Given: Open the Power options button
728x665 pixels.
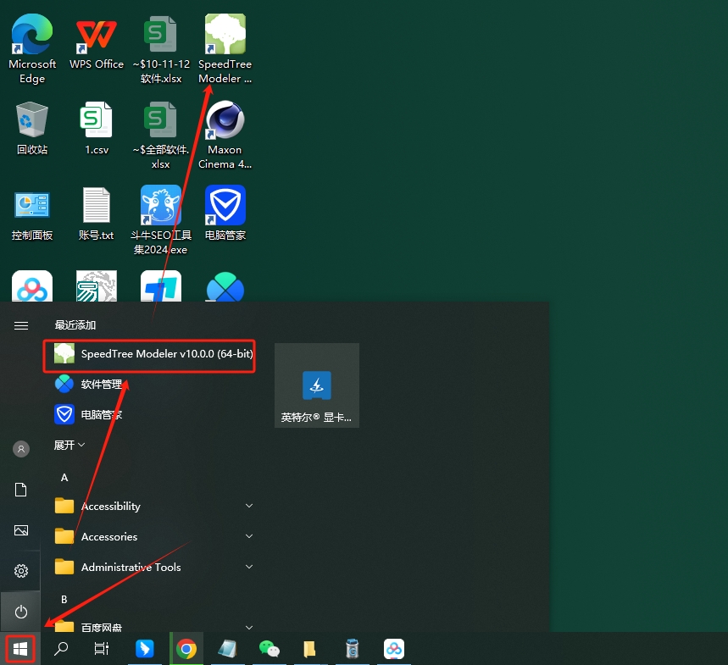Looking at the screenshot, I should [21, 612].
